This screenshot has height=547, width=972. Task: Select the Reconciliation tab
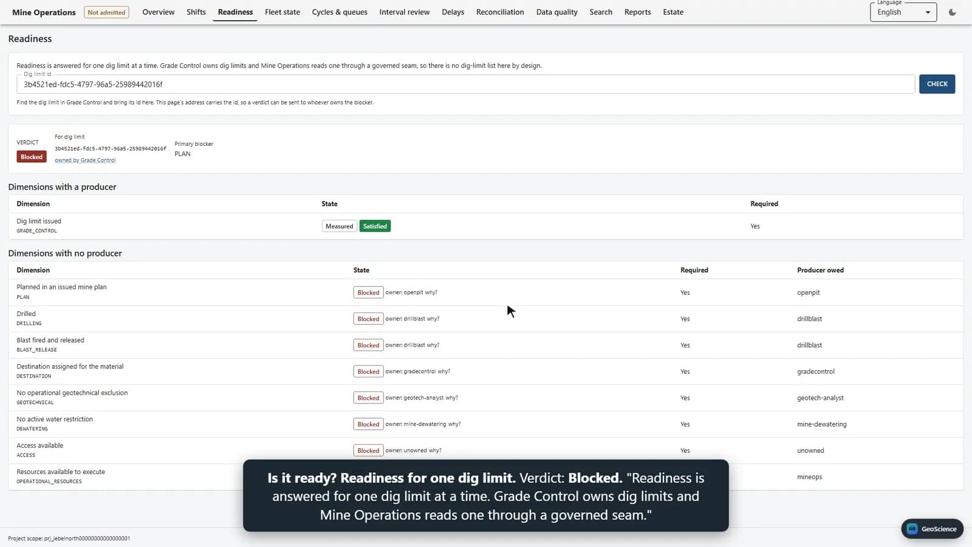pyautogui.click(x=500, y=12)
